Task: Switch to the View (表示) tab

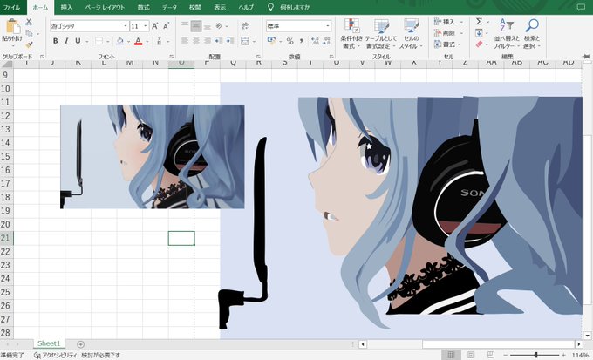Action: point(220,7)
